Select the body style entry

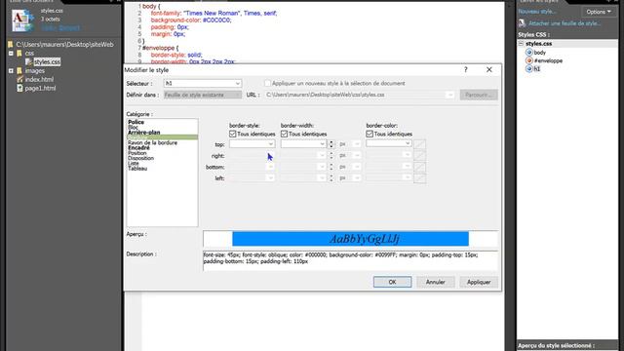click(539, 53)
